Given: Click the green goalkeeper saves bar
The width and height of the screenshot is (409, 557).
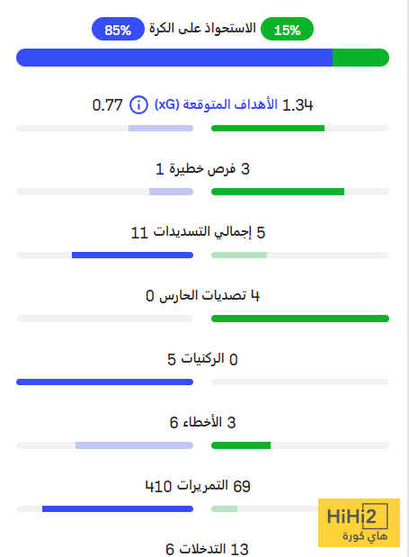Looking at the screenshot, I should pos(300,319).
